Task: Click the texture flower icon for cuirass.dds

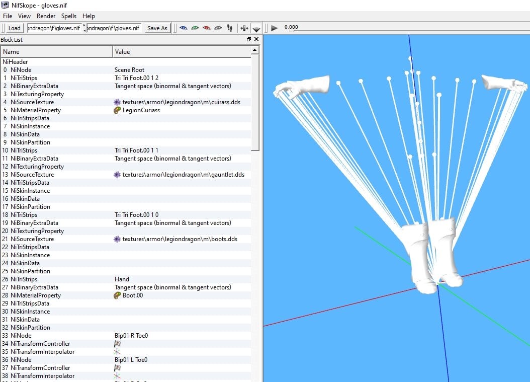Action: pos(117,102)
